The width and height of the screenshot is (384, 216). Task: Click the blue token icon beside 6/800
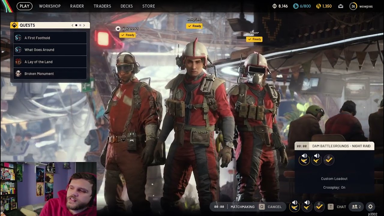(296, 6)
